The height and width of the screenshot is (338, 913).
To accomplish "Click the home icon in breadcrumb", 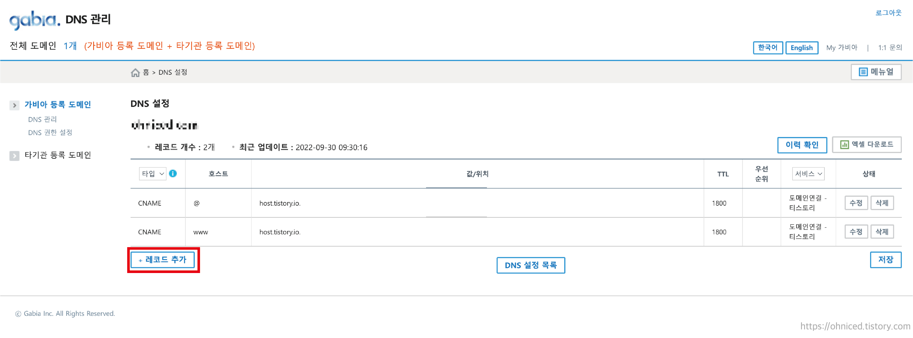I will point(135,73).
